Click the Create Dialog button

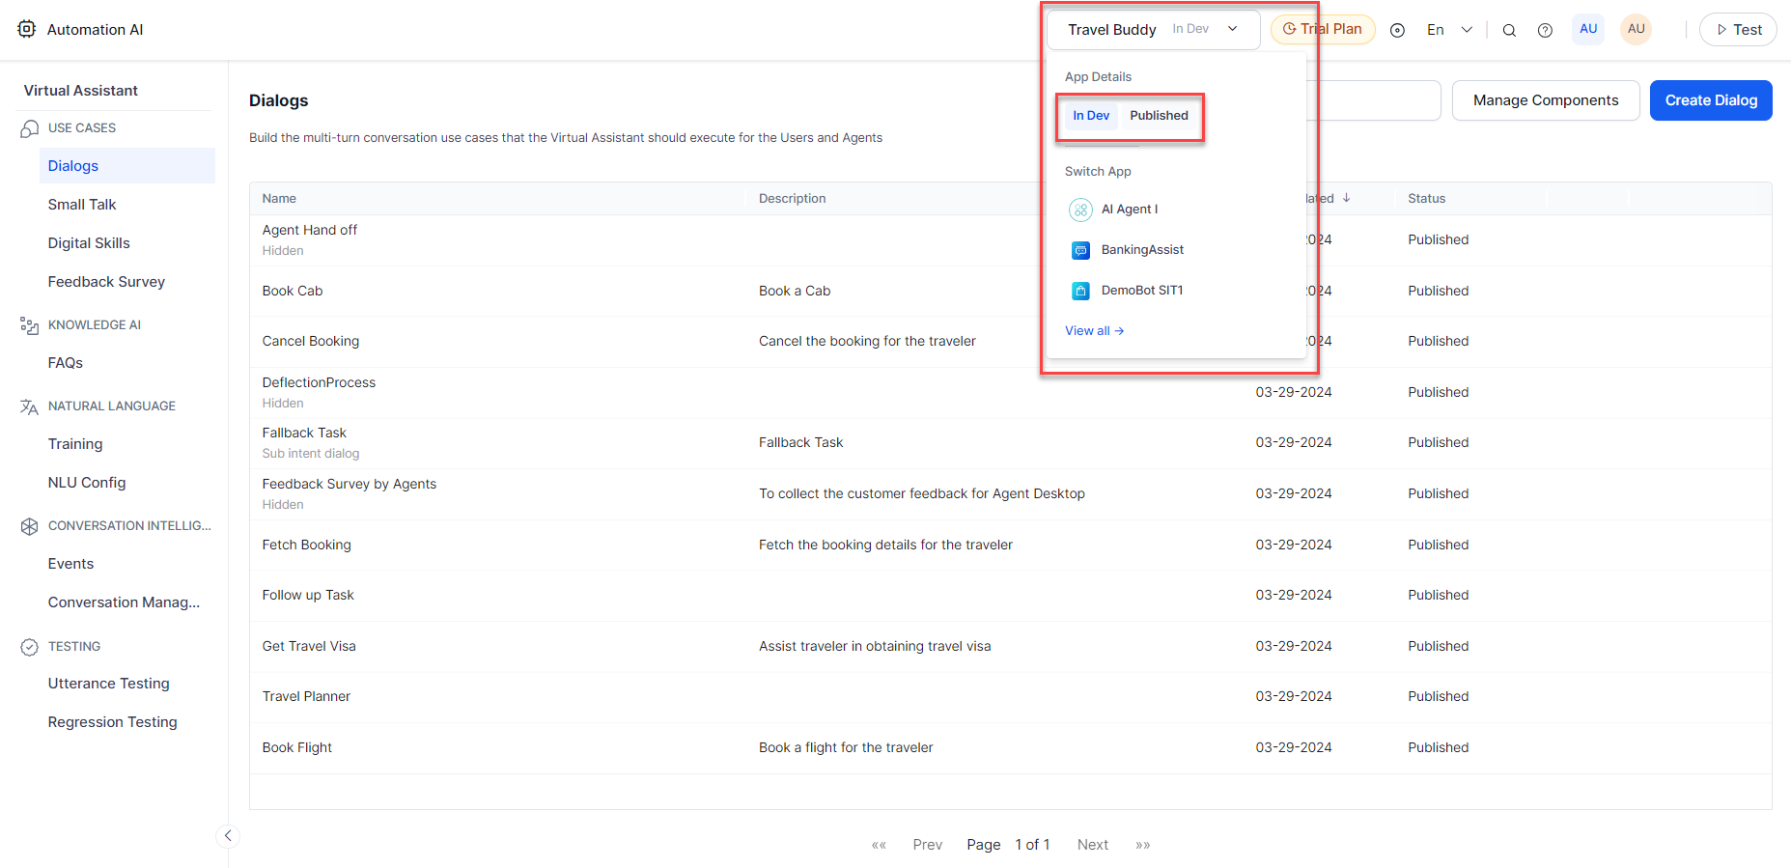(x=1710, y=100)
